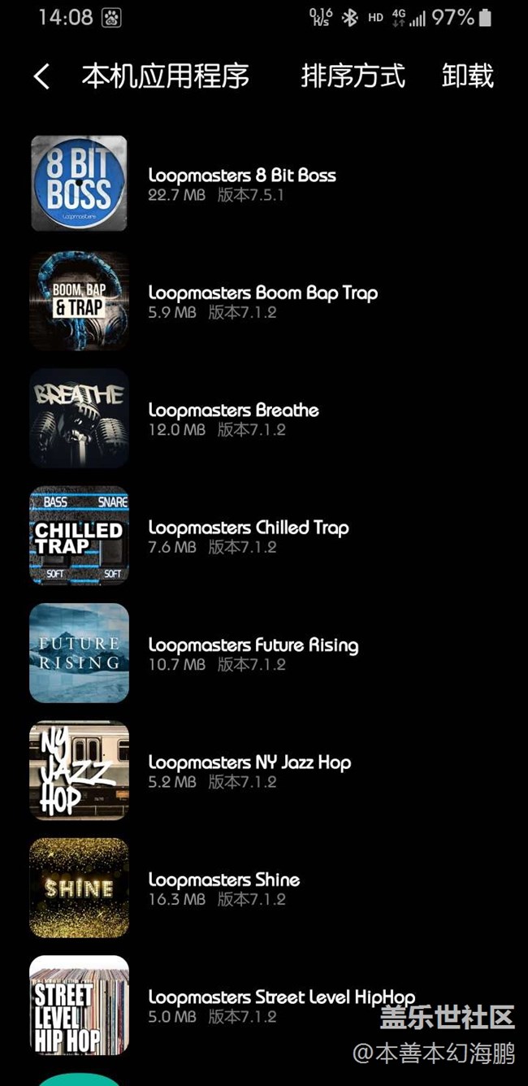The width and height of the screenshot is (528, 1086).
Task: Tap the Breathe microphone app icon
Action: [79, 418]
